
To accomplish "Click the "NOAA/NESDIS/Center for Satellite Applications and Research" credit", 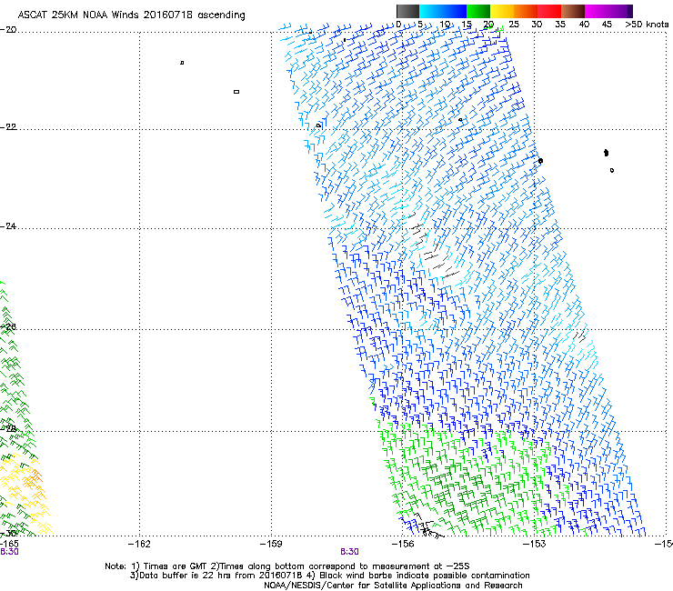I will [393, 586].
